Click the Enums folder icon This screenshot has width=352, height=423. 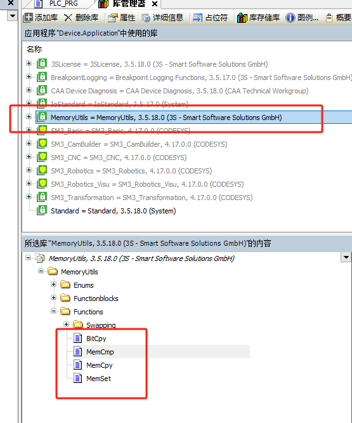(65, 285)
